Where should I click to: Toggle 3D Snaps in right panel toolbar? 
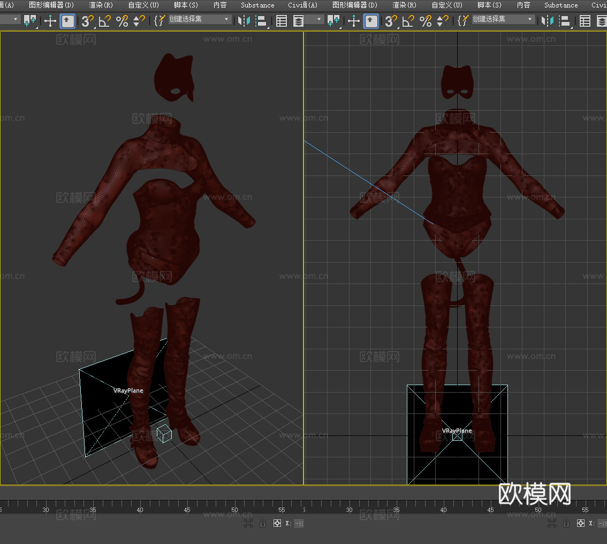pos(391,21)
